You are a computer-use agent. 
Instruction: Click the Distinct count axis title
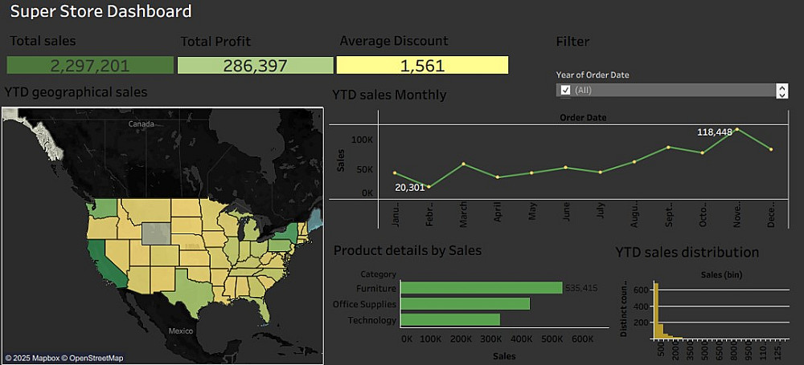[x=625, y=310]
